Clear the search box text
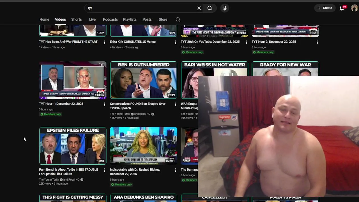The height and width of the screenshot is (202, 359). (199, 8)
